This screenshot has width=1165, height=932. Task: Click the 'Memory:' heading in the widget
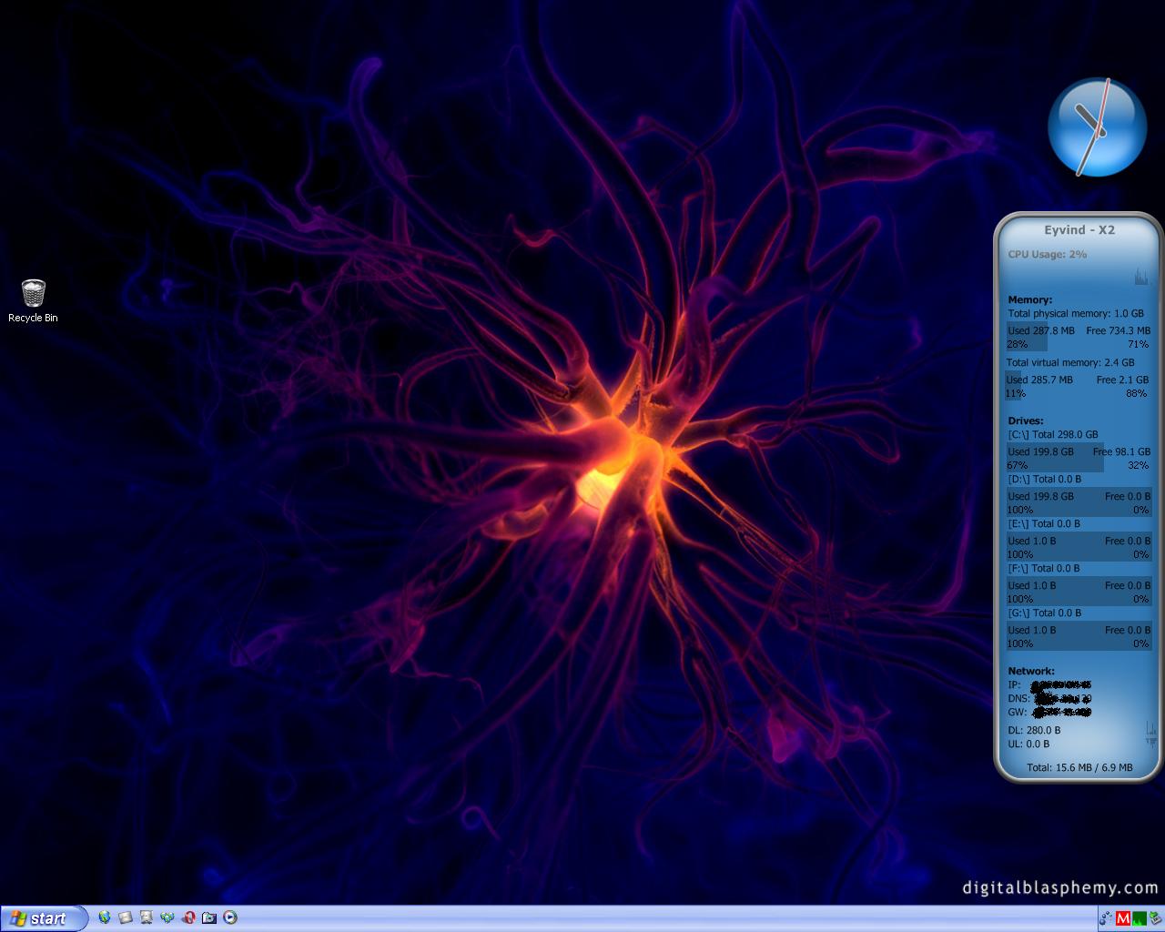1029,299
